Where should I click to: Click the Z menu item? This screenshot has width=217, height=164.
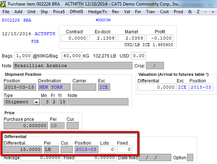[x=198, y=12]
